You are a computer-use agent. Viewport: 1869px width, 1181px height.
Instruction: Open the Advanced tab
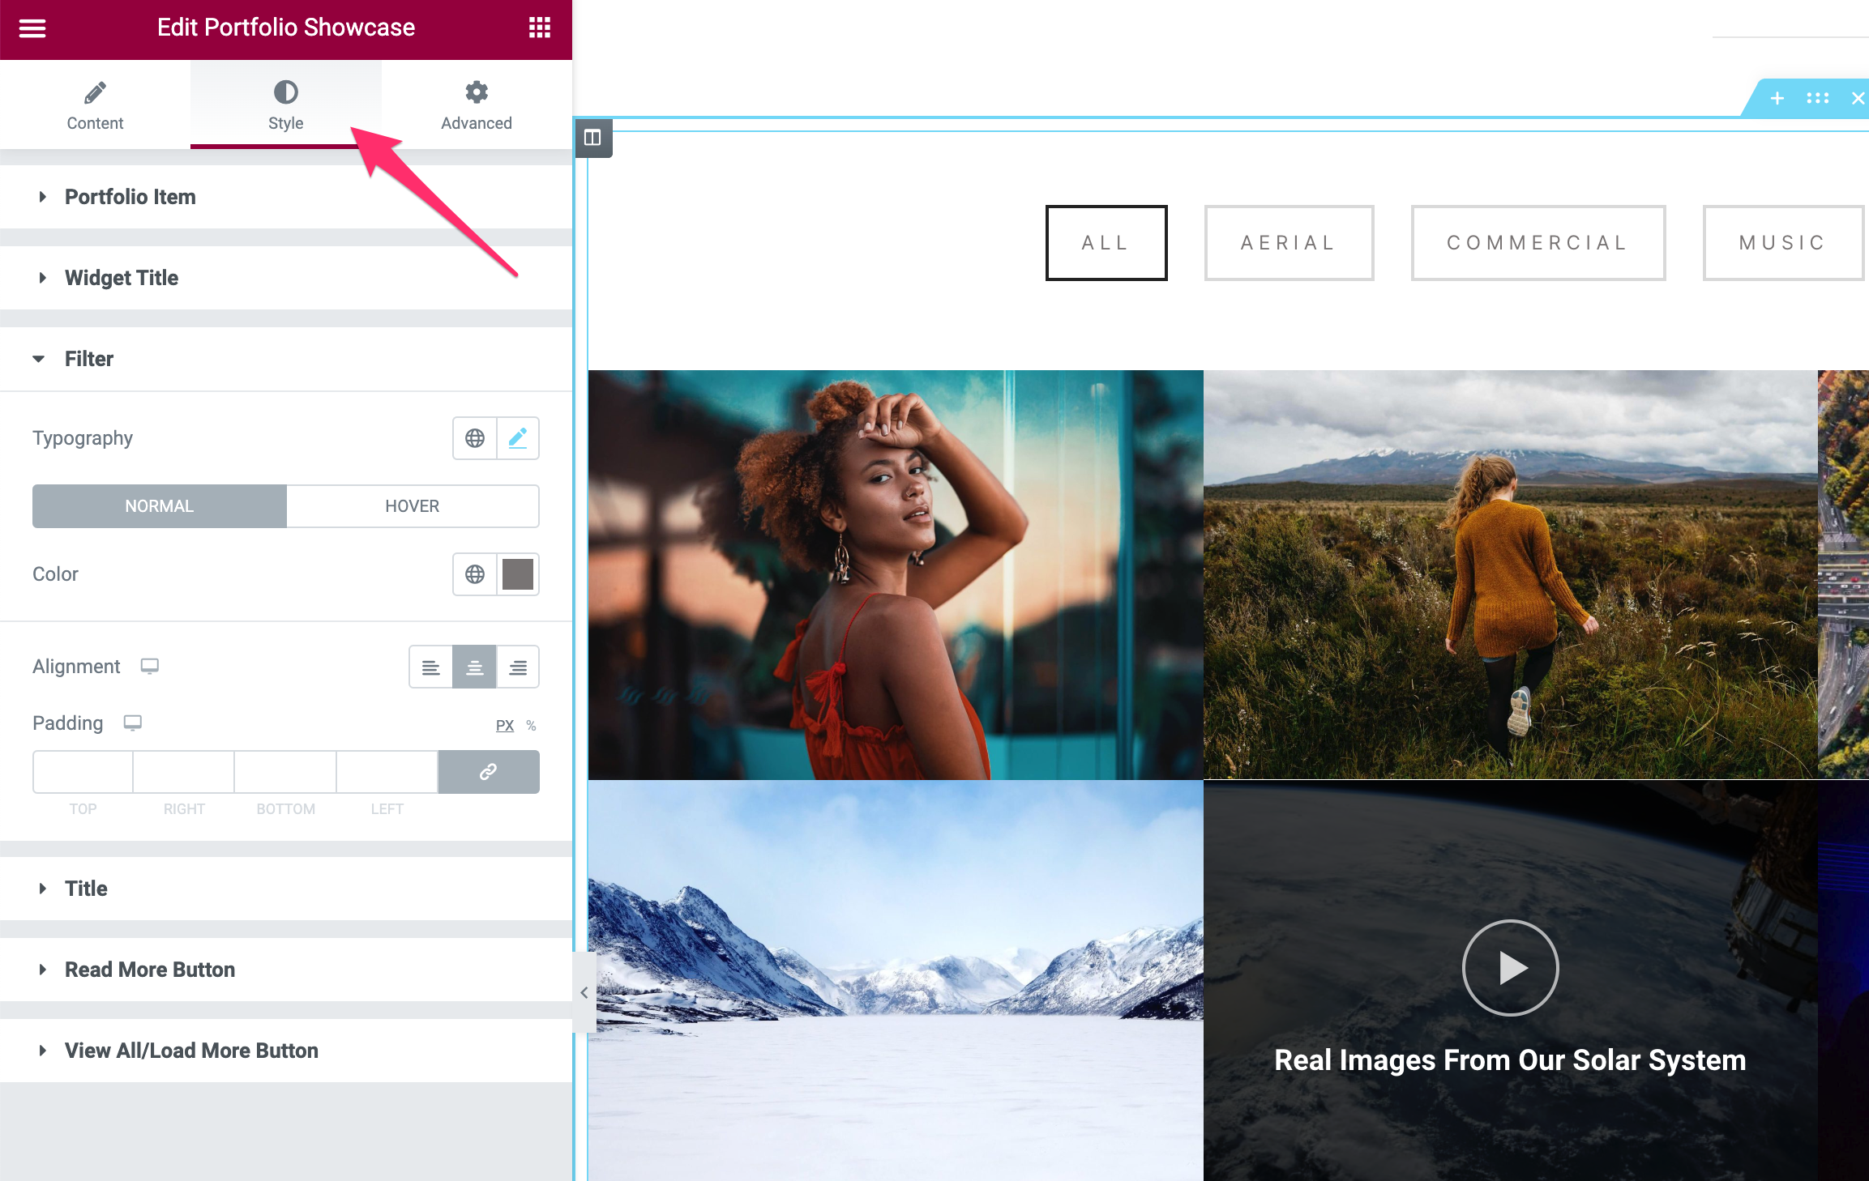[477, 105]
